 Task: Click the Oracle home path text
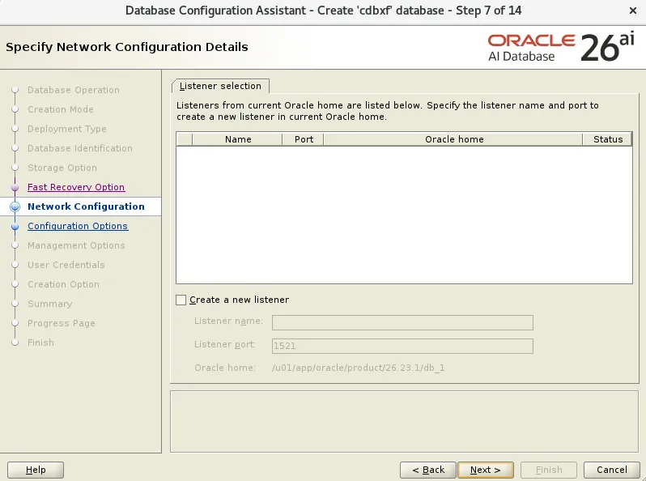(358, 368)
